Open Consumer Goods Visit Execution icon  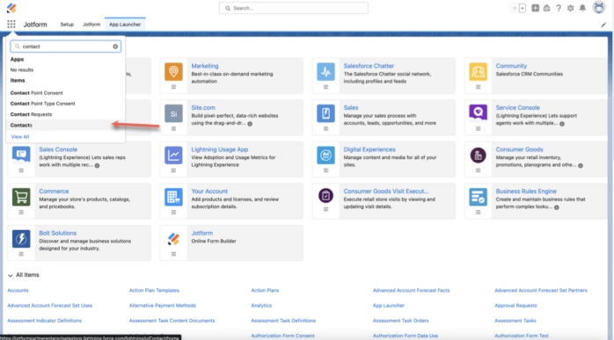(x=325, y=196)
